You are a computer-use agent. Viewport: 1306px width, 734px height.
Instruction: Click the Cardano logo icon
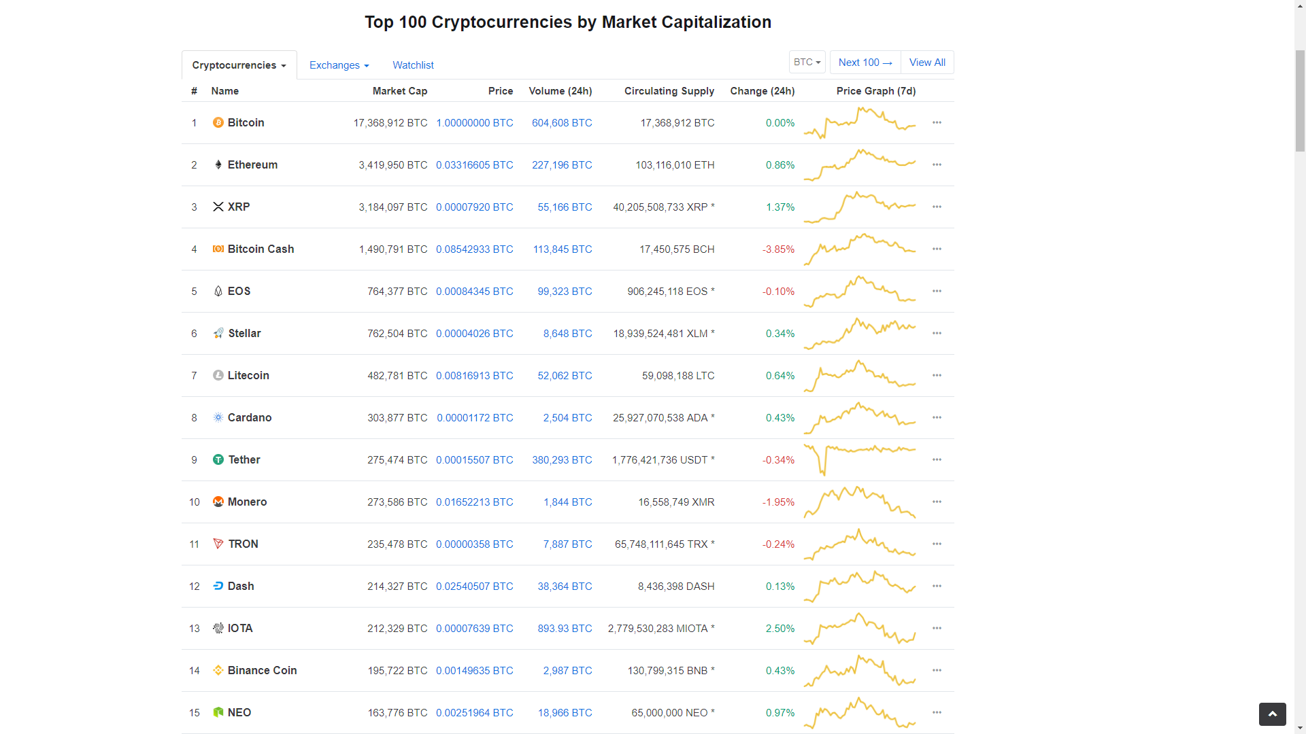click(x=218, y=417)
